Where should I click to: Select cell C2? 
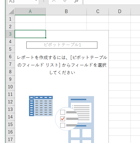tap(98, 26)
